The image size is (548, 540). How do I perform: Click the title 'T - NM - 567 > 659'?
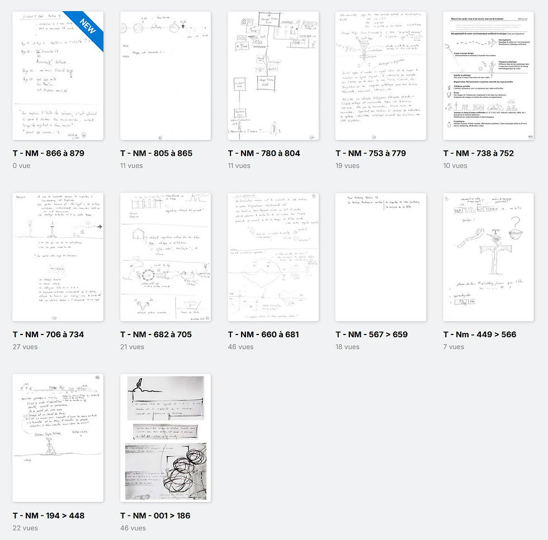(371, 334)
